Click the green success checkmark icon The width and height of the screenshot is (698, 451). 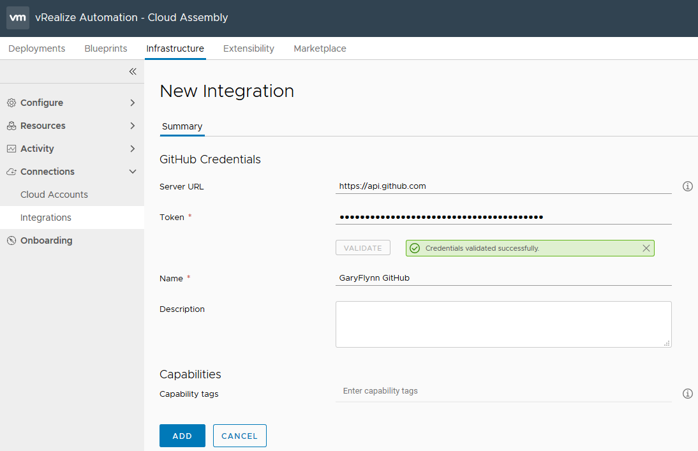pyautogui.click(x=415, y=248)
